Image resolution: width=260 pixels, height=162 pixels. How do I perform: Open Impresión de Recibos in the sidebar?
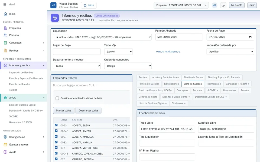(x=21, y=72)
